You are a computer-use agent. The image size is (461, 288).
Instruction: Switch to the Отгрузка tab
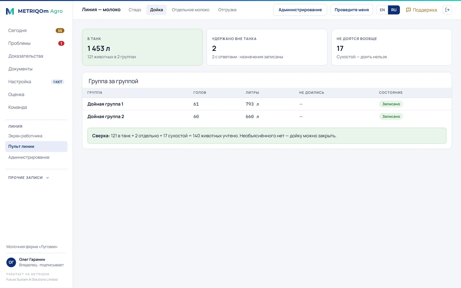point(227,10)
